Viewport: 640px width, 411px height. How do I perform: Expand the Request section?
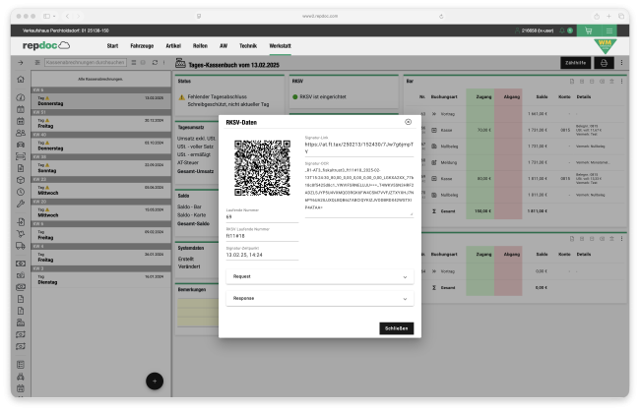pyautogui.click(x=319, y=277)
